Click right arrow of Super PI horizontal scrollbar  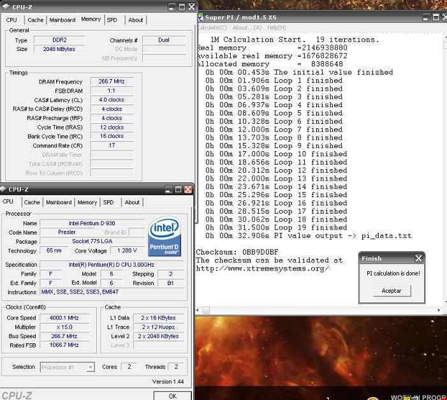[x=439, y=310]
